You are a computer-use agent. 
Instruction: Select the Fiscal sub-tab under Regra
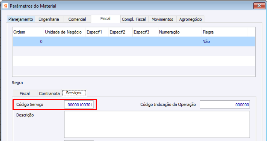pos(25,93)
